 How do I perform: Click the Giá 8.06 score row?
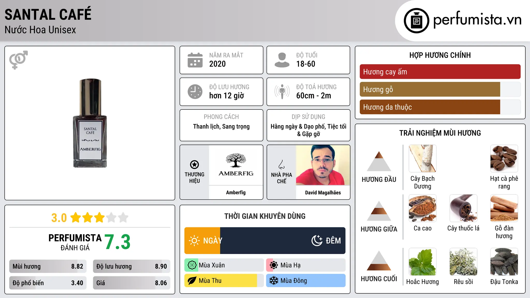coord(131,283)
